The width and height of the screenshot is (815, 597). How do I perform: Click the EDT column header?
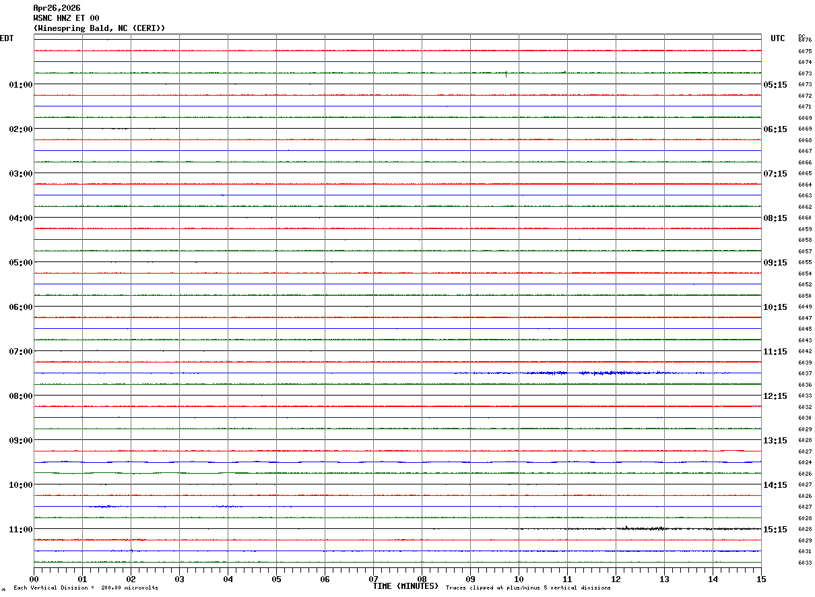pos(7,38)
